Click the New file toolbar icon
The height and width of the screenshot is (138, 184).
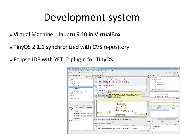pyautogui.click(x=70, y=73)
